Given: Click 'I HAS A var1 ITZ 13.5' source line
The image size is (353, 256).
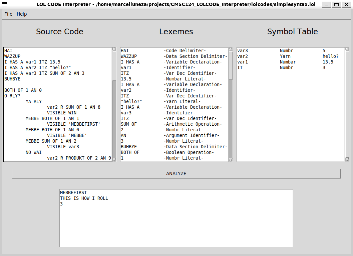Looking at the screenshot, I should point(32,62).
